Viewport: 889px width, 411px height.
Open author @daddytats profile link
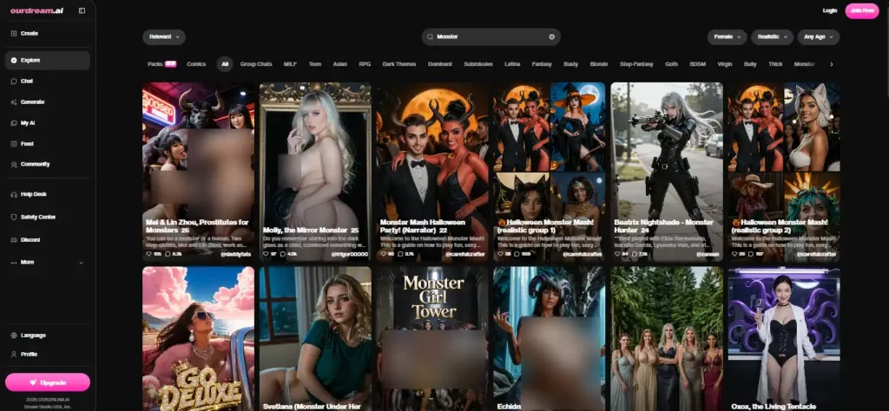(236, 255)
